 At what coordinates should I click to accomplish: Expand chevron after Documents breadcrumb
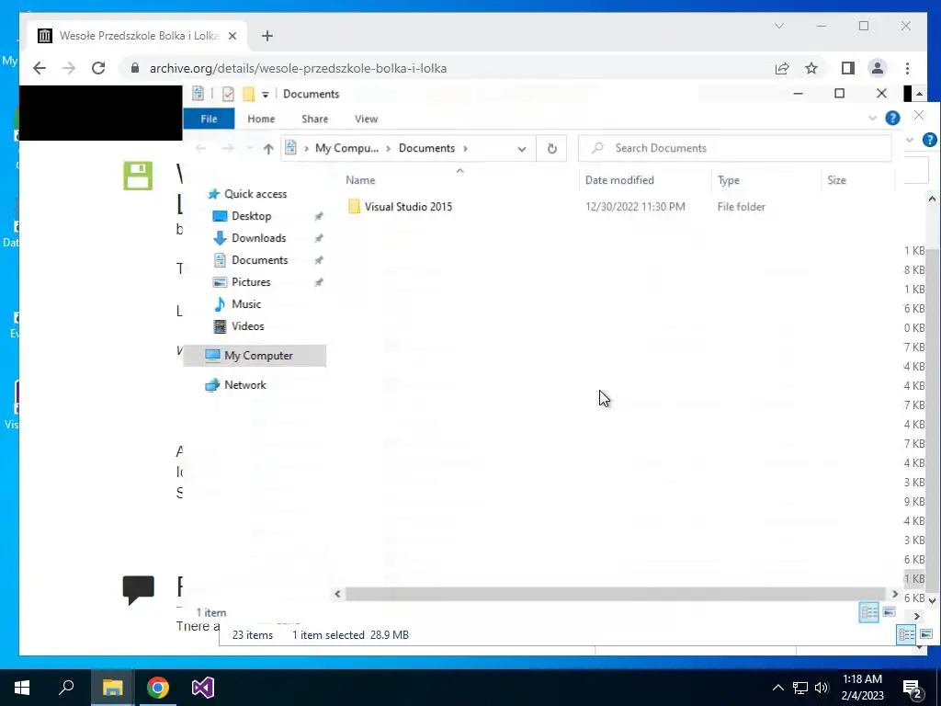click(x=465, y=148)
